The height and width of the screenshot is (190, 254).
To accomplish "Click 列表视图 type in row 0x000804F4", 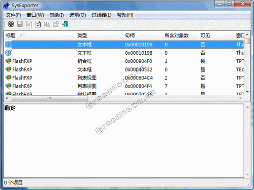I will pyautogui.click(x=87, y=86).
